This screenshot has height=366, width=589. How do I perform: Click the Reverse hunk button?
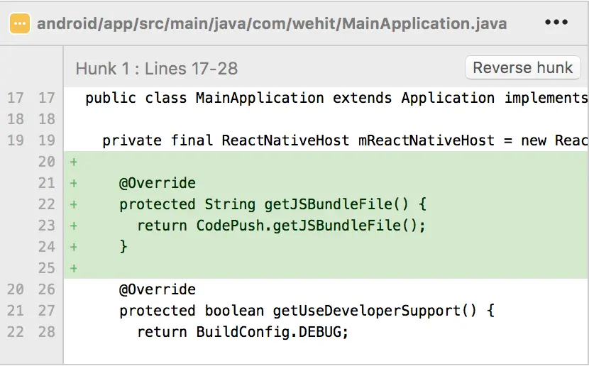coord(522,67)
